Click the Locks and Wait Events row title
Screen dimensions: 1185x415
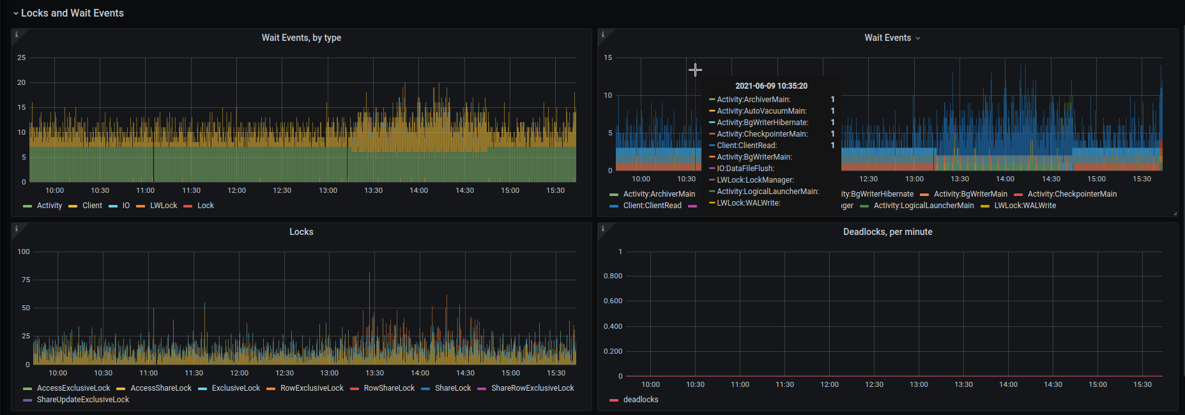click(72, 13)
